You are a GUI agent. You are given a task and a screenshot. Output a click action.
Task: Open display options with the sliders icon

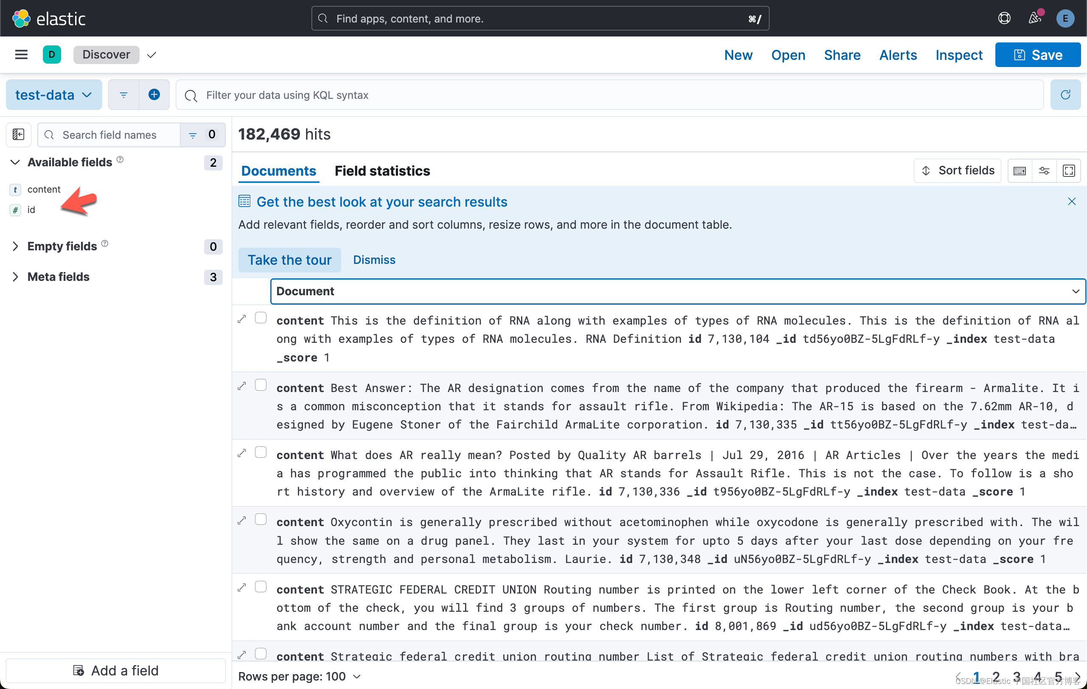pyautogui.click(x=1045, y=171)
